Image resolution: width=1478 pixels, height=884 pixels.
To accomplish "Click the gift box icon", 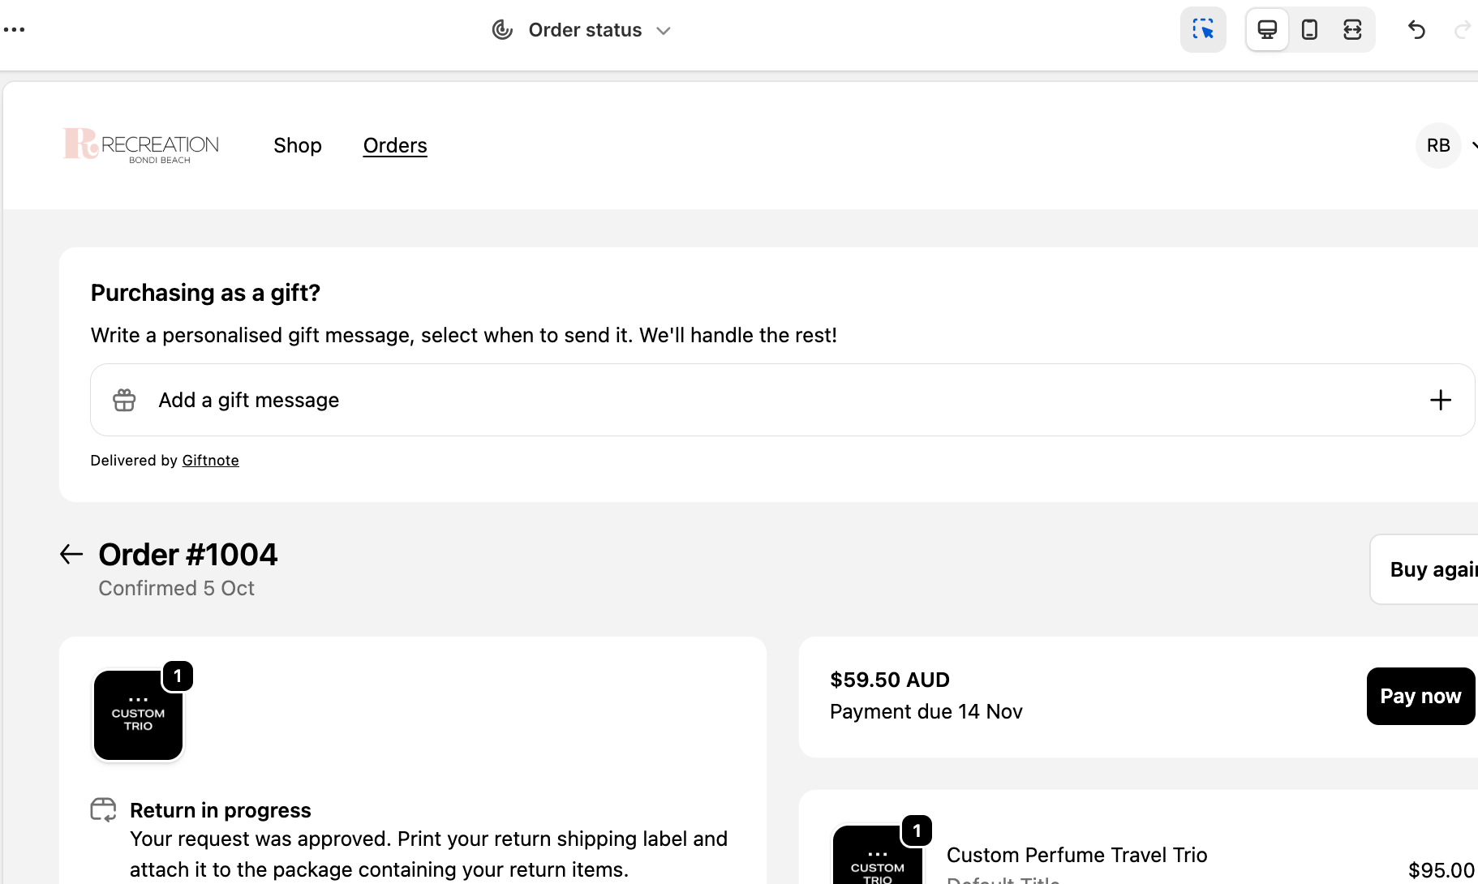I will pos(124,400).
